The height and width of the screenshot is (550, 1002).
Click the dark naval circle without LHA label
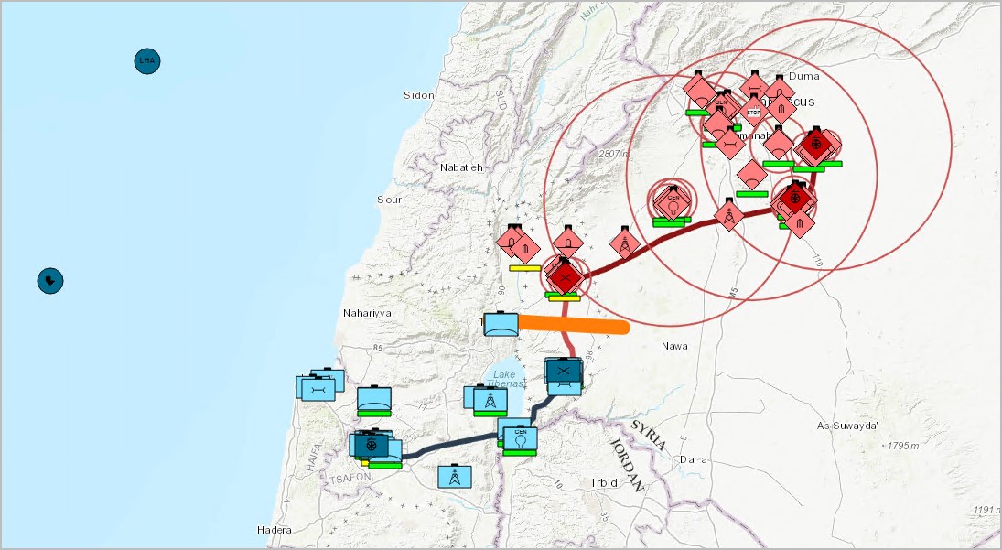(x=49, y=280)
